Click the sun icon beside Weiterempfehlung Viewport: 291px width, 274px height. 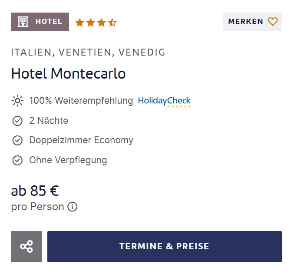[x=17, y=101]
